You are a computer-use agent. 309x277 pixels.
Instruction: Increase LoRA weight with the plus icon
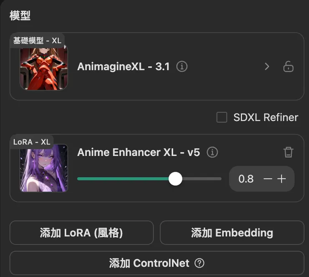pos(282,179)
